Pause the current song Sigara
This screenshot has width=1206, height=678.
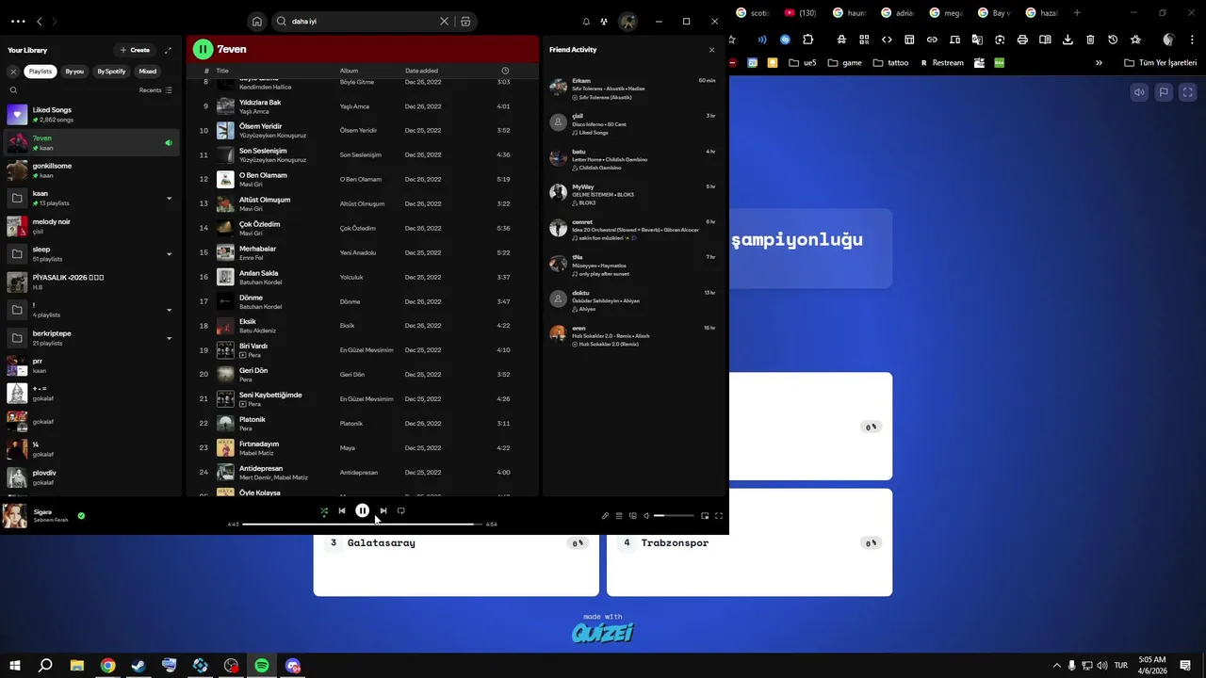tap(362, 511)
